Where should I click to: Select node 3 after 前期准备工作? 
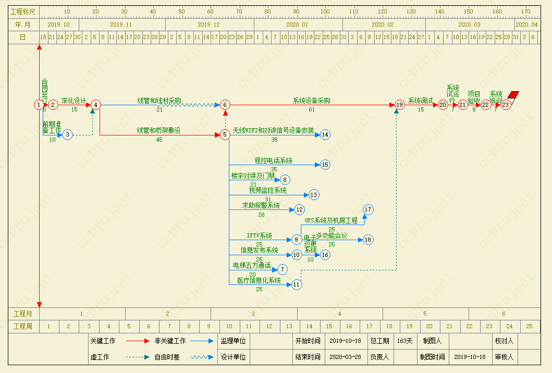coord(67,135)
